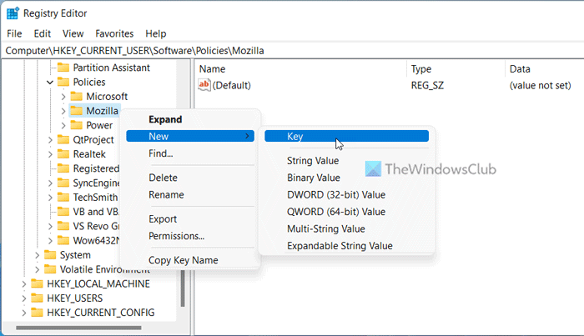Viewport: 584px width, 336px height.
Task: Expand the HKEY_USERS hive chevron
Action: point(24,298)
